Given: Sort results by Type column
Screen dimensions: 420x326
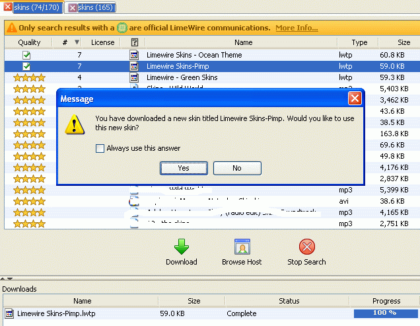Looking at the screenshot, I should 359,42.
